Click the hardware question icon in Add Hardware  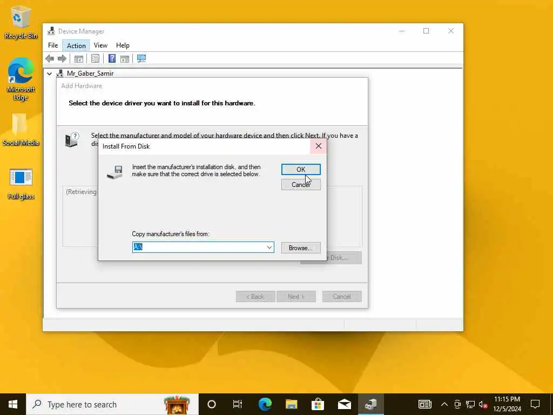click(72, 140)
